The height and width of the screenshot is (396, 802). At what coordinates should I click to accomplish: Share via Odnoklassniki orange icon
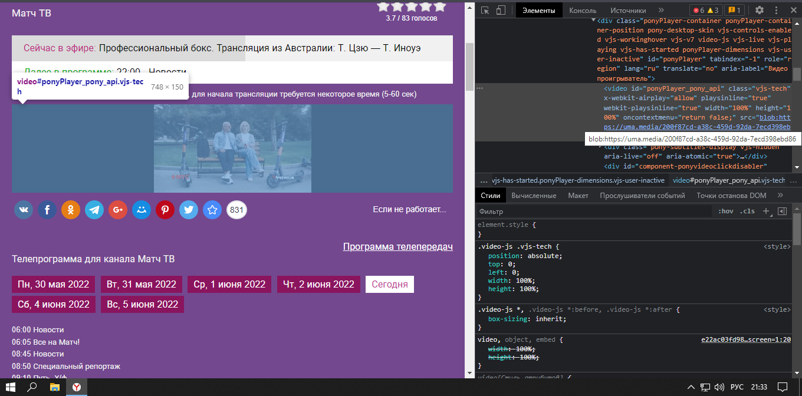coord(71,210)
